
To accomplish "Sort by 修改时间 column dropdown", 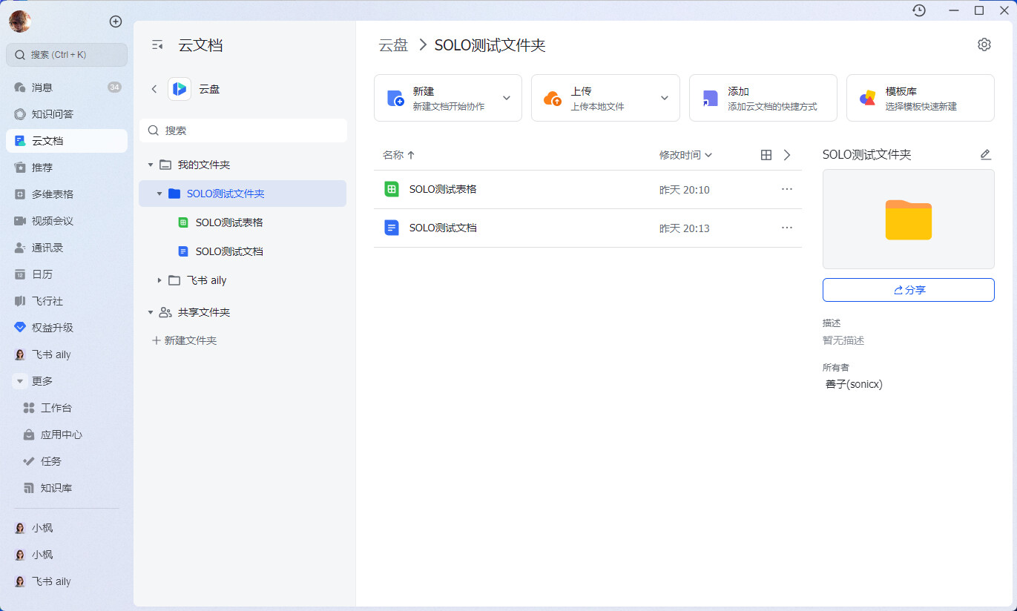I will click(x=685, y=155).
